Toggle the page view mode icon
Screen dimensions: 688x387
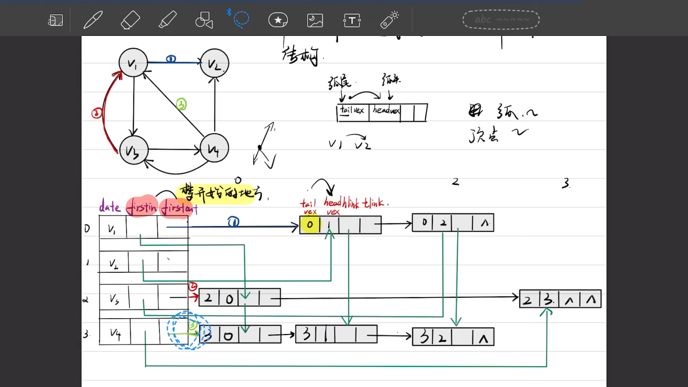[x=56, y=20]
